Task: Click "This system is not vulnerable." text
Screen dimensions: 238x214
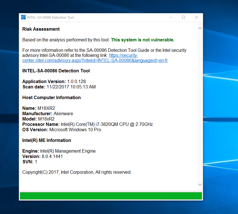Action: coord(143,40)
